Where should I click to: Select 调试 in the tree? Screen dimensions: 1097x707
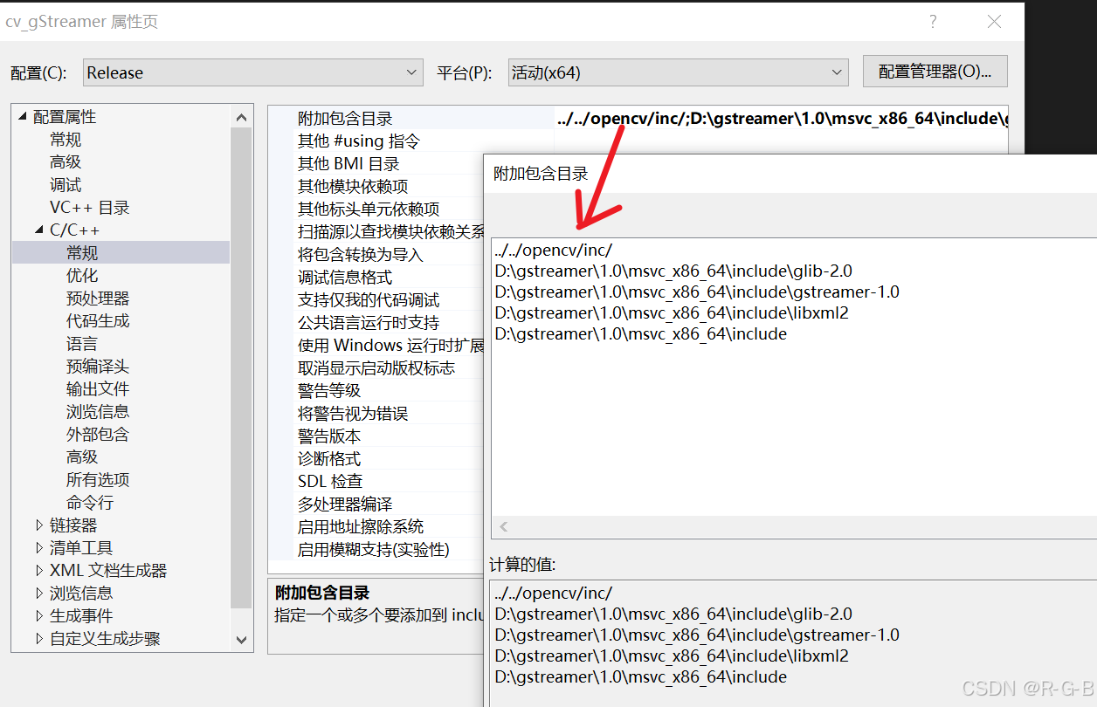[66, 185]
